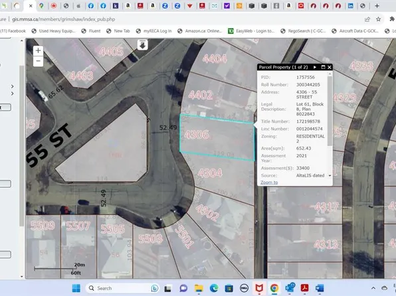The image size is (396, 296).
Task: Open the 'New Tab' bookmark
Action: [x=118, y=31]
